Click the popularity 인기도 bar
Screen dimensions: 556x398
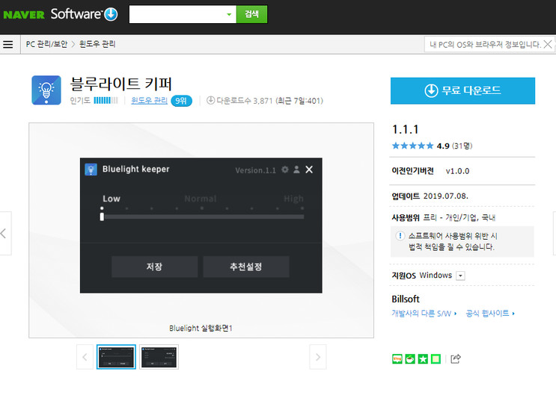[x=106, y=101]
